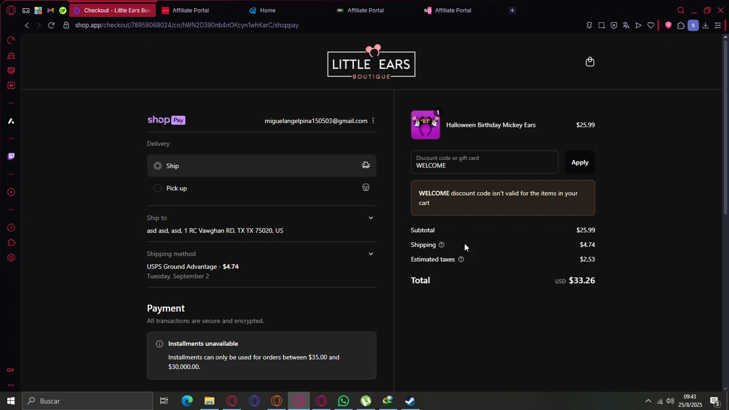The image size is (729, 410).
Task: Take a snapshot with the capture icon
Action: point(602,25)
